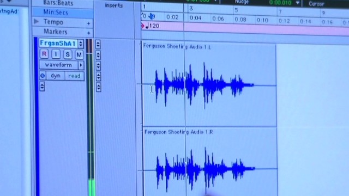Open the read automation mode selector
The image size is (349, 196).
pos(74,76)
